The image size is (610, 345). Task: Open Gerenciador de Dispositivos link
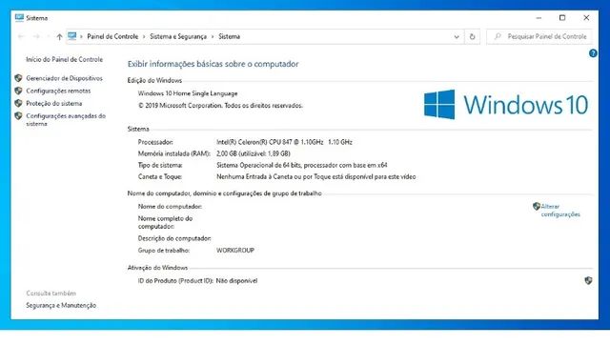click(x=64, y=78)
